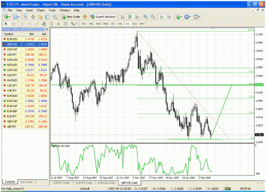266x192 pixels.
Task: Switch timeframe to W1
Action: point(134,24)
